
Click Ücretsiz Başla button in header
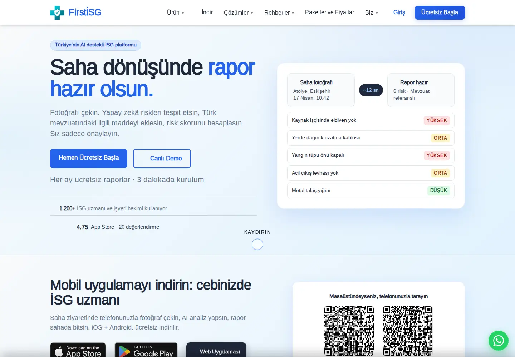(440, 12)
